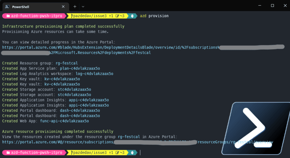Click the first Application Insights appi-c4dvlakzaax5o line
290x158 pixels.
click(x=55, y=100)
